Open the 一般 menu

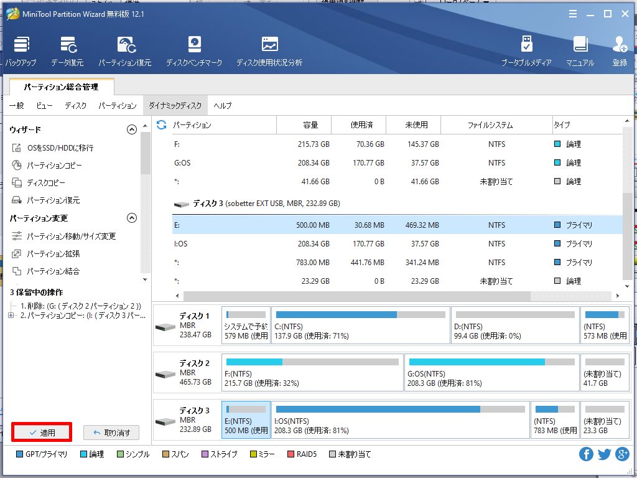[x=17, y=106]
